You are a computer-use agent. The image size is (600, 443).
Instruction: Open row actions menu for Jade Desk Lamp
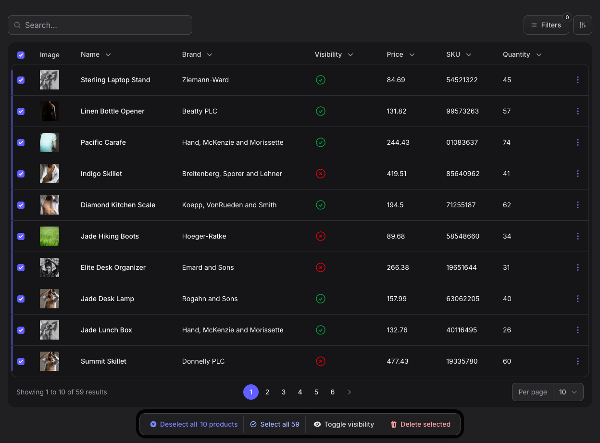[x=578, y=299]
